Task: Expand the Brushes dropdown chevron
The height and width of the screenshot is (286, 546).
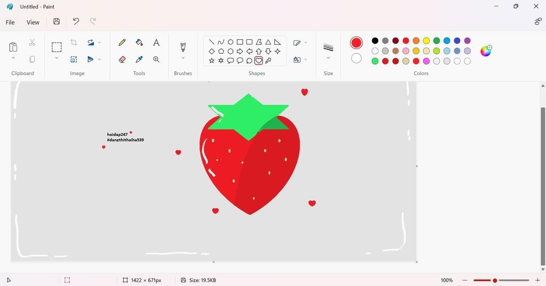Action: [183, 58]
